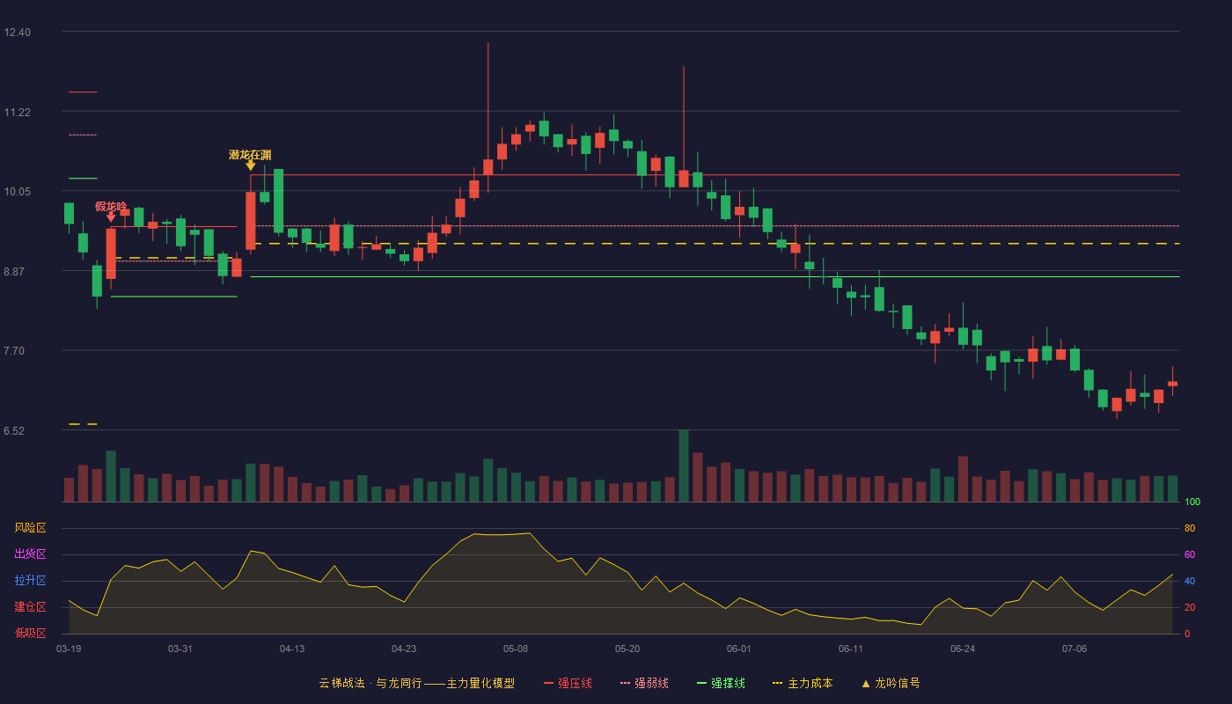Click the tallest green volume bar
Screen dimensions: 1232x704
pyautogui.click(x=684, y=466)
